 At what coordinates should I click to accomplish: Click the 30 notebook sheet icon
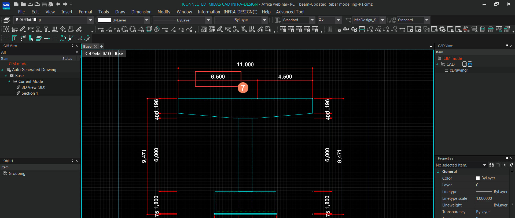[x=483, y=29]
